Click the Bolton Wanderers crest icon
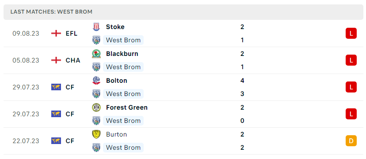Screen dimensions: 366x159 coord(96,81)
